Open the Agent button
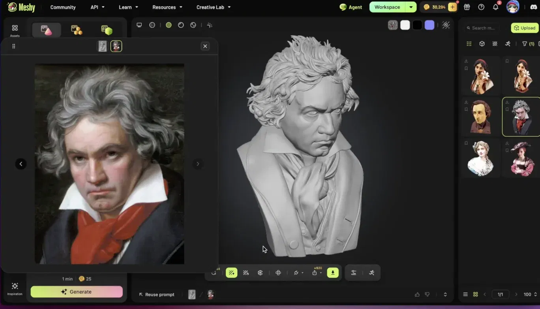Image resolution: width=540 pixels, height=309 pixels. [351, 7]
